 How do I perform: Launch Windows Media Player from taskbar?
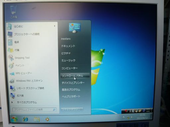click(47, 119)
